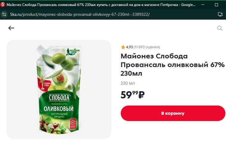The height and width of the screenshot is (141, 226).
Task: Click the 230 мл volume label
Action: 128,83
